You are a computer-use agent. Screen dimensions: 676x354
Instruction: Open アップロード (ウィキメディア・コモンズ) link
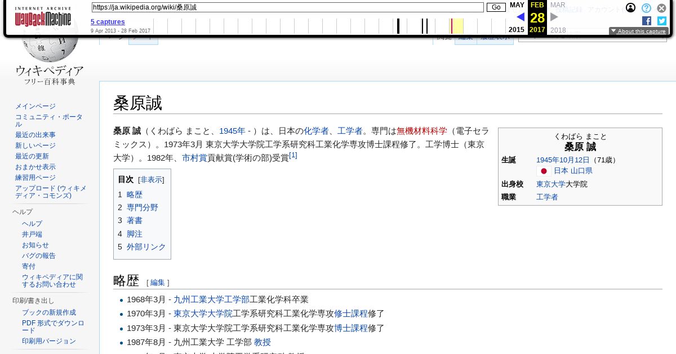point(51,192)
